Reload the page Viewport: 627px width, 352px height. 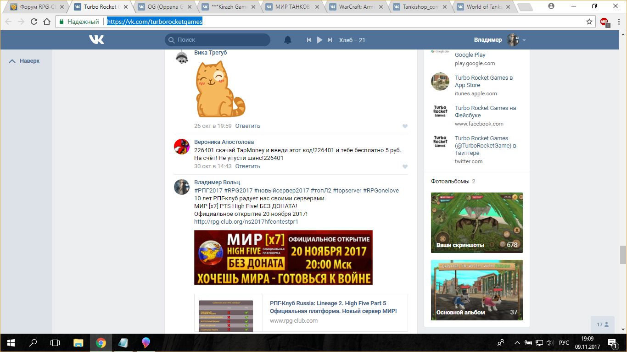pos(34,22)
